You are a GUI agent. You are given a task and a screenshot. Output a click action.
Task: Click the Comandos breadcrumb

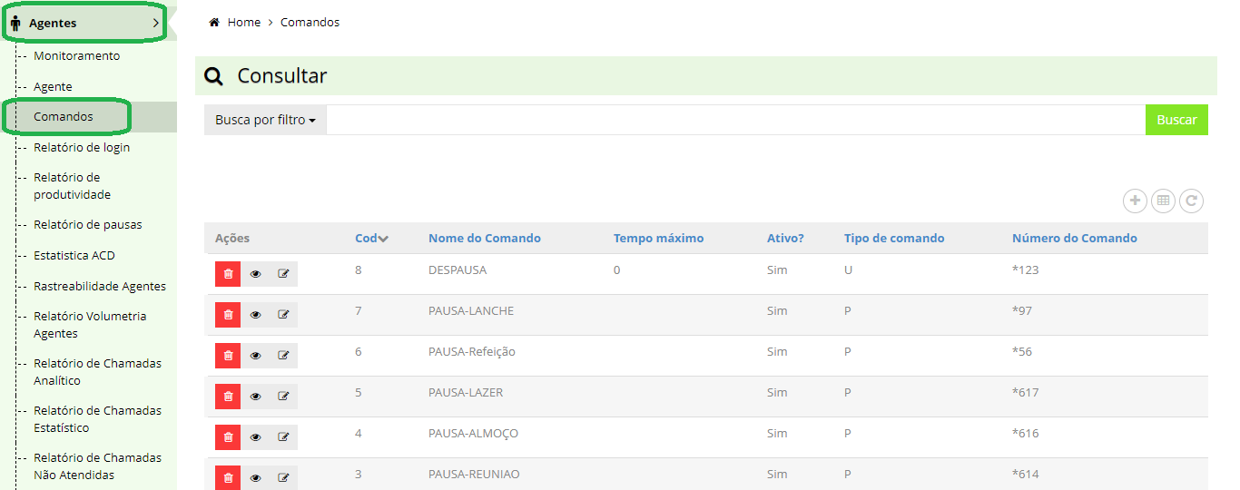coord(310,22)
